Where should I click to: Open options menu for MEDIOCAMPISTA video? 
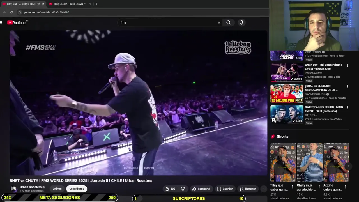click(348, 87)
